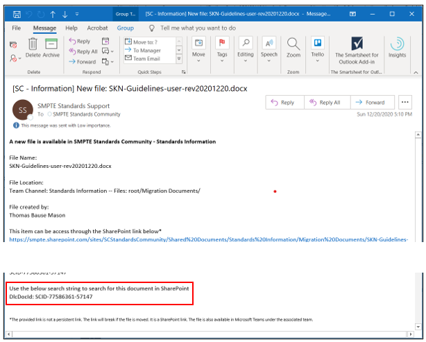Click Forward button in message header

click(370, 102)
